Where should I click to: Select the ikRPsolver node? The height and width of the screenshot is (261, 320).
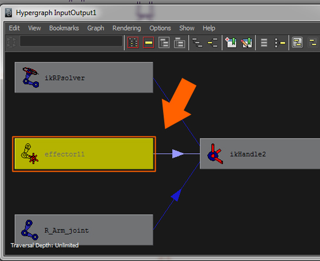coord(84,77)
